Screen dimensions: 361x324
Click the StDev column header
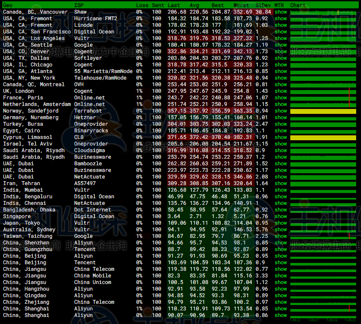coord(263,5)
